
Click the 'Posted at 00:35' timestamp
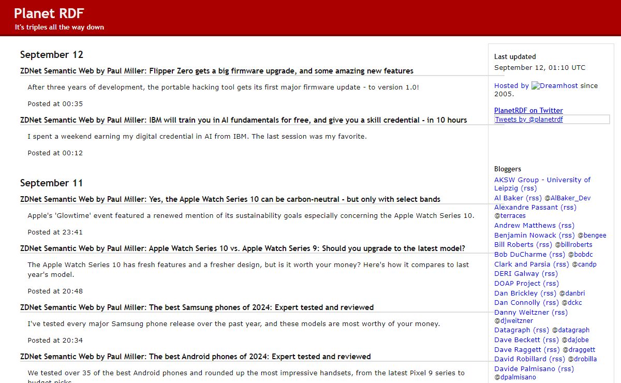[55, 104]
